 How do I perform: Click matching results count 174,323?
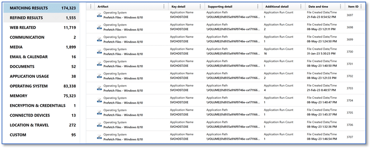pos(69,8)
